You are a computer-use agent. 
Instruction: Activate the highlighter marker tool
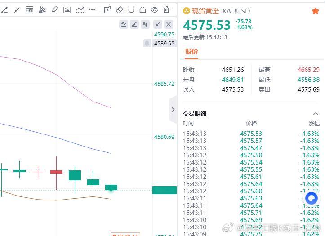tap(55, 10)
